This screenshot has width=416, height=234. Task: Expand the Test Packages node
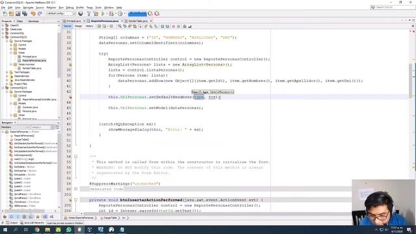tap(7, 72)
